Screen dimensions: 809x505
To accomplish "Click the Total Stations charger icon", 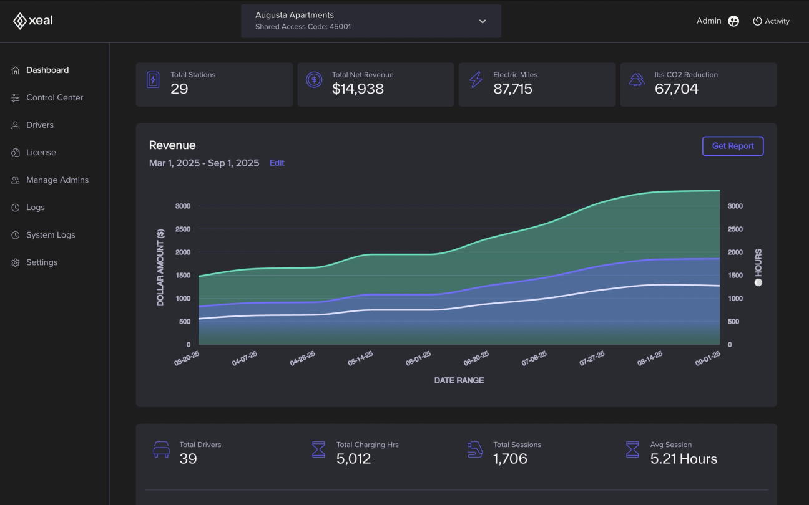I will pos(153,80).
